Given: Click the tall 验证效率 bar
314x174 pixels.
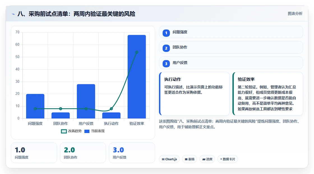Looking at the screenshot, I should point(137,77).
